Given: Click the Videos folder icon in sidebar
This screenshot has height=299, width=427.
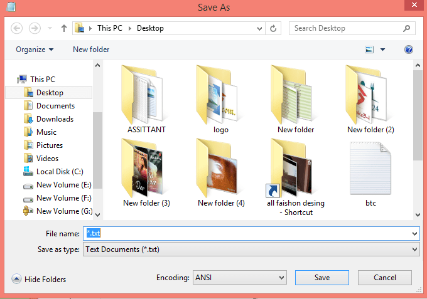Looking at the screenshot, I should pos(28,158).
